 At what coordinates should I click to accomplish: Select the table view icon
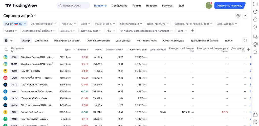pos(6,40)
